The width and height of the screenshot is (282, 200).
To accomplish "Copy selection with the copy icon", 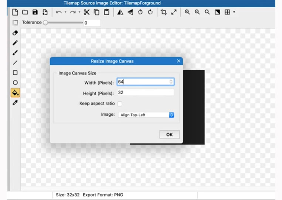I will (96, 12).
